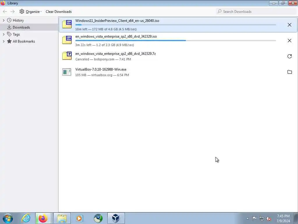Viewport: 298px width, 224px height.
Task: Click the Vista enterprise ISO file icon
Action: coord(67,40)
